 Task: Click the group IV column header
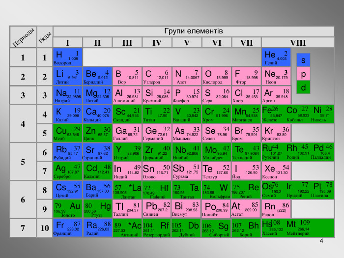click(157, 42)
